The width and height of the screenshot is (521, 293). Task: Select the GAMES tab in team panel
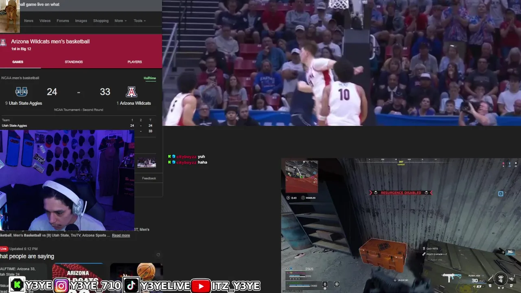click(18, 62)
